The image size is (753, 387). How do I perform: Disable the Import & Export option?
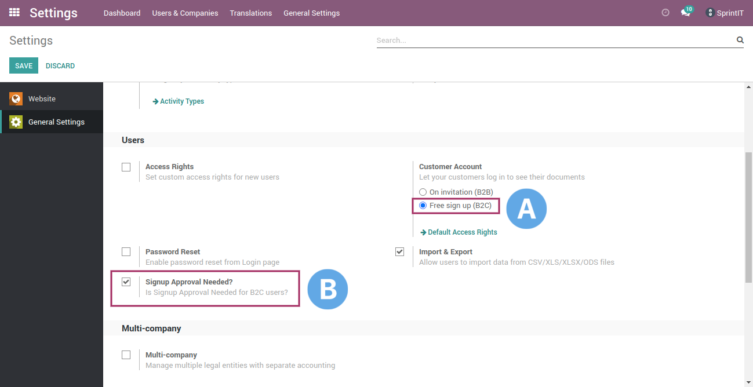click(399, 251)
